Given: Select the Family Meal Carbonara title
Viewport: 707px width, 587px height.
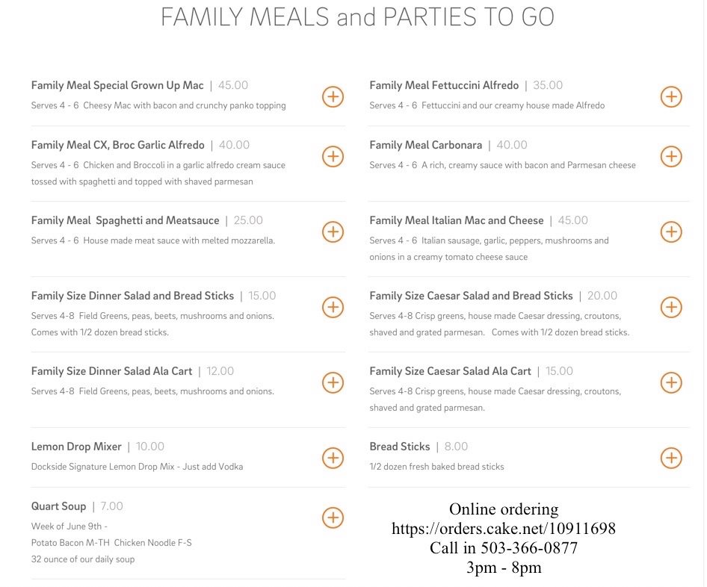Looking at the screenshot, I should (425, 145).
